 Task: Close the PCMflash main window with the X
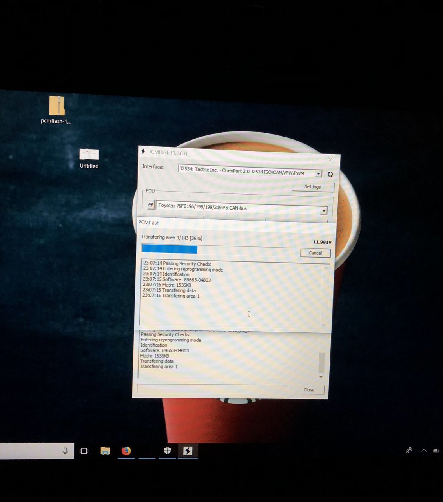point(330,160)
